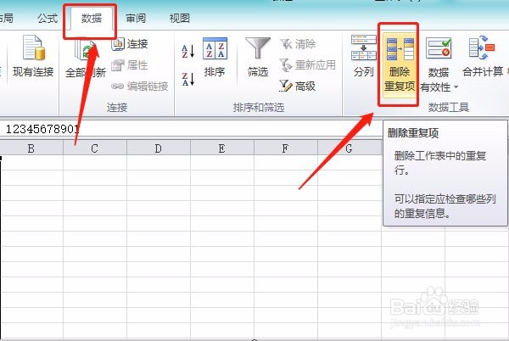Select column B header
509x341 pixels.
(31, 148)
